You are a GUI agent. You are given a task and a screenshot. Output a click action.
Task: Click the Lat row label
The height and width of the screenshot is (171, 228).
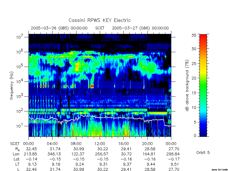click(x=17, y=159)
